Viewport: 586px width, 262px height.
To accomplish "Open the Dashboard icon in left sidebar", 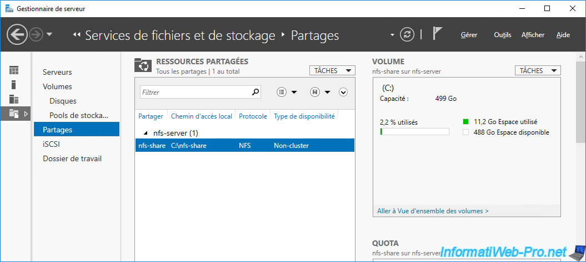I will pos(14,70).
